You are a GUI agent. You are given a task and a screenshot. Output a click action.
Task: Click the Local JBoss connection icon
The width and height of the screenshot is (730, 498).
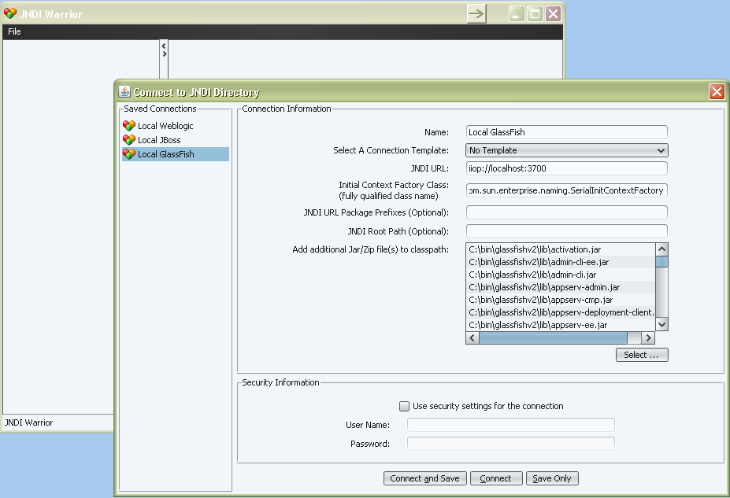[129, 140]
